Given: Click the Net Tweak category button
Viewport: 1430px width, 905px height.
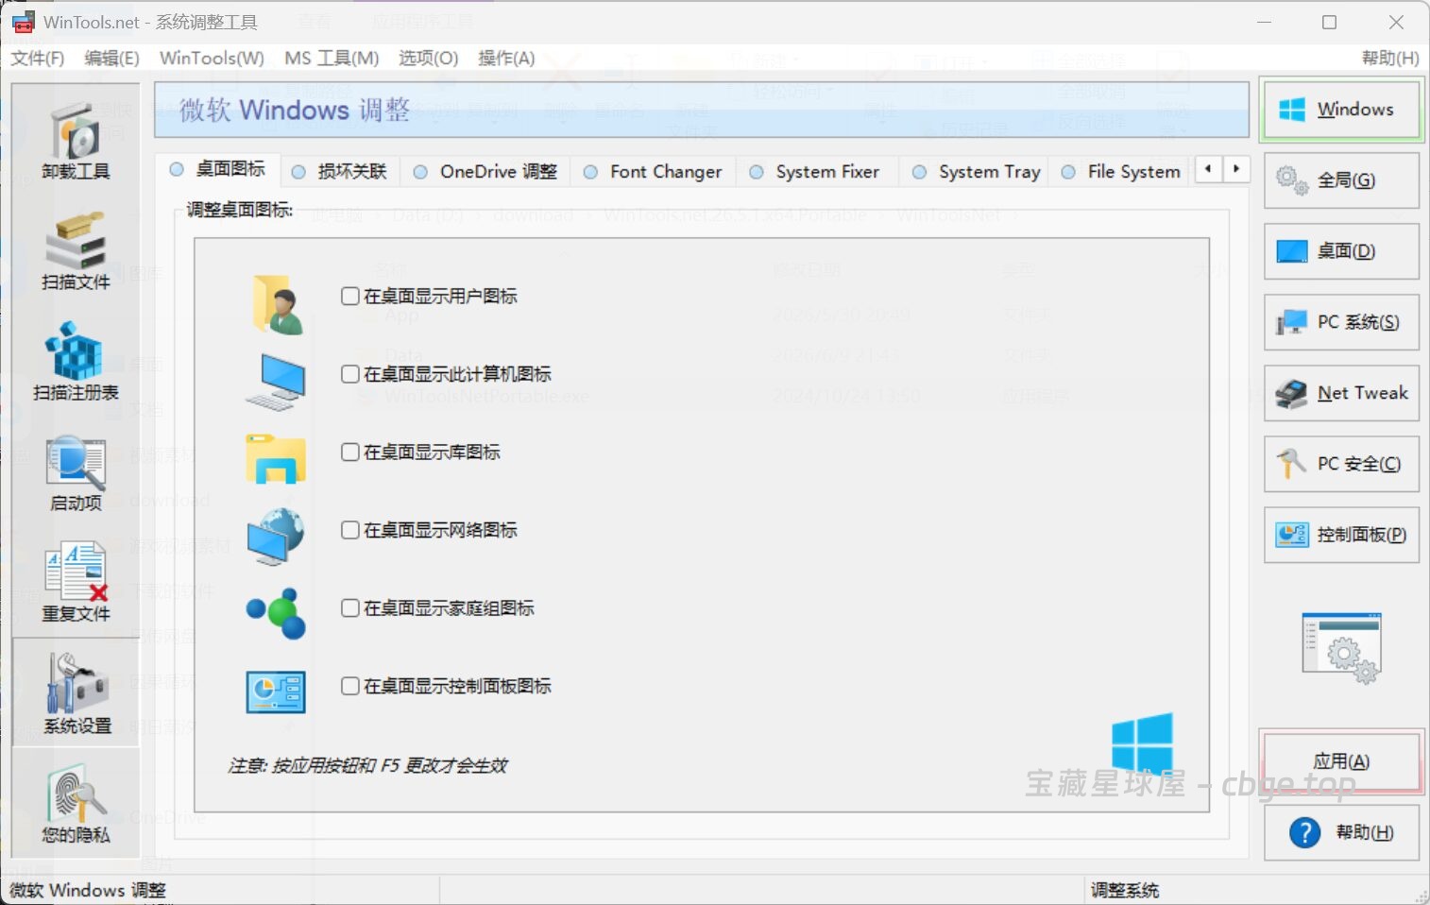Looking at the screenshot, I should (1341, 393).
